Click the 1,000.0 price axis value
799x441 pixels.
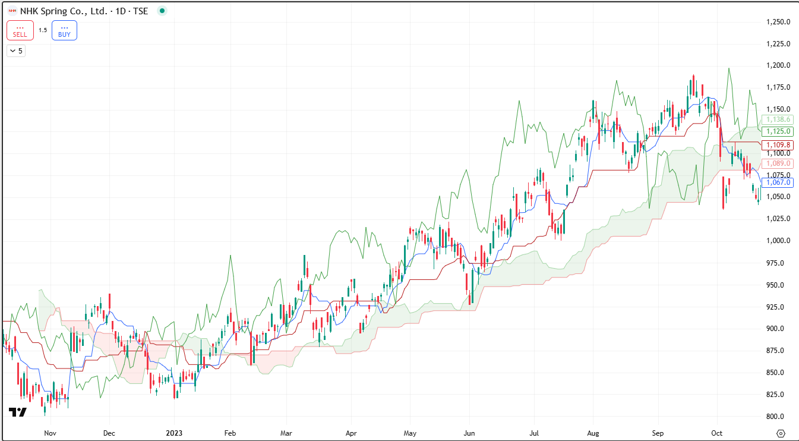pyautogui.click(x=778, y=241)
